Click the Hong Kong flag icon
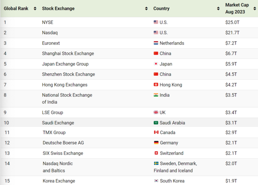Viewport: 258px width, 185px height. pos(156,85)
